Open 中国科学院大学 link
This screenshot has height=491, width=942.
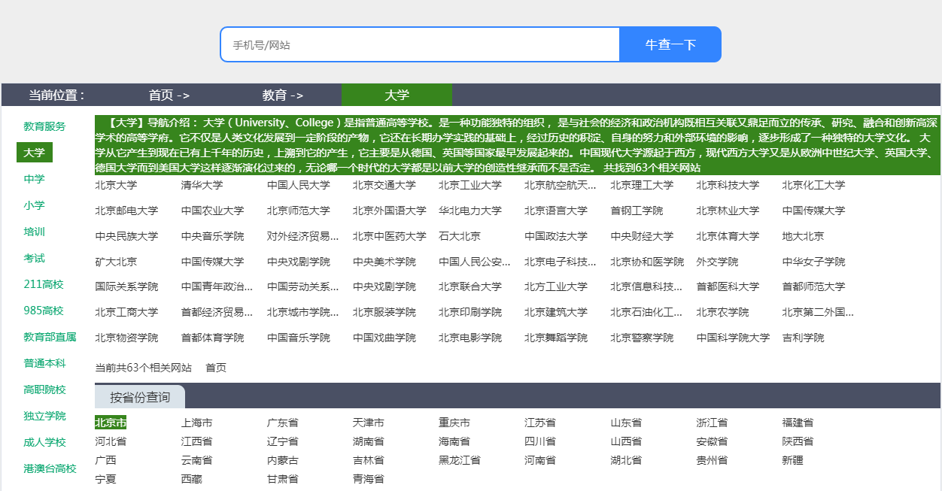point(732,338)
